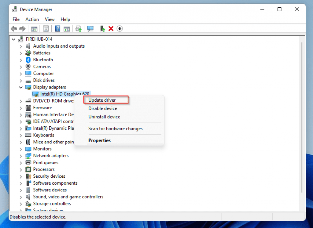The height and width of the screenshot is (228, 313).
Task: Click the action pane toggle toolbar icon
Action: click(66, 29)
